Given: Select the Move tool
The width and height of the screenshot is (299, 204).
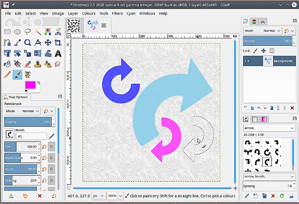Looking at the screenshot, I should (48, 42).
